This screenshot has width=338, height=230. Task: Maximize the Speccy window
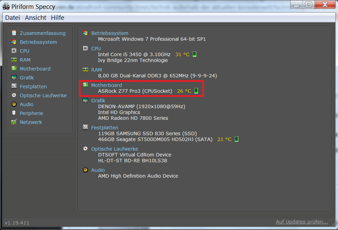308,4
